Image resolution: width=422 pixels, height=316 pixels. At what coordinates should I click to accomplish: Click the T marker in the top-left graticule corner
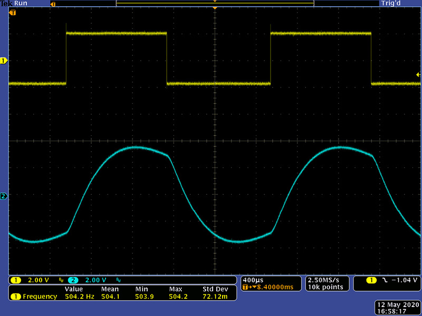pos(13,12)
